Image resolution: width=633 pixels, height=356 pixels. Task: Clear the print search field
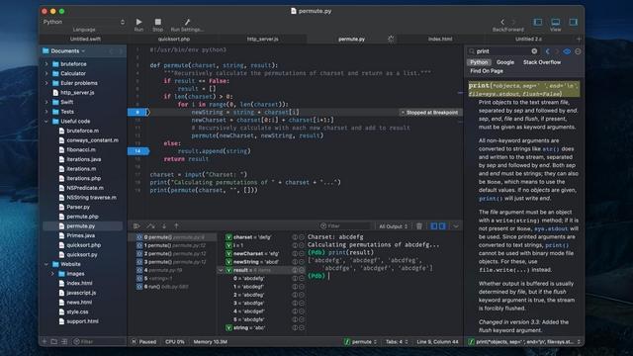point(534,51)
